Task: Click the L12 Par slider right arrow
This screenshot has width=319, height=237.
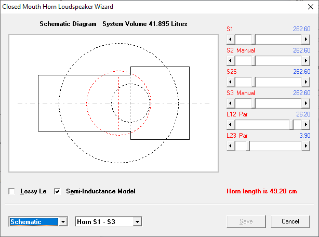Action: coord(306,125)
